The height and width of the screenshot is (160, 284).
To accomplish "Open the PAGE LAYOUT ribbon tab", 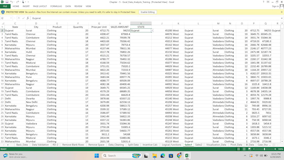I will click(x=40, y=6).
